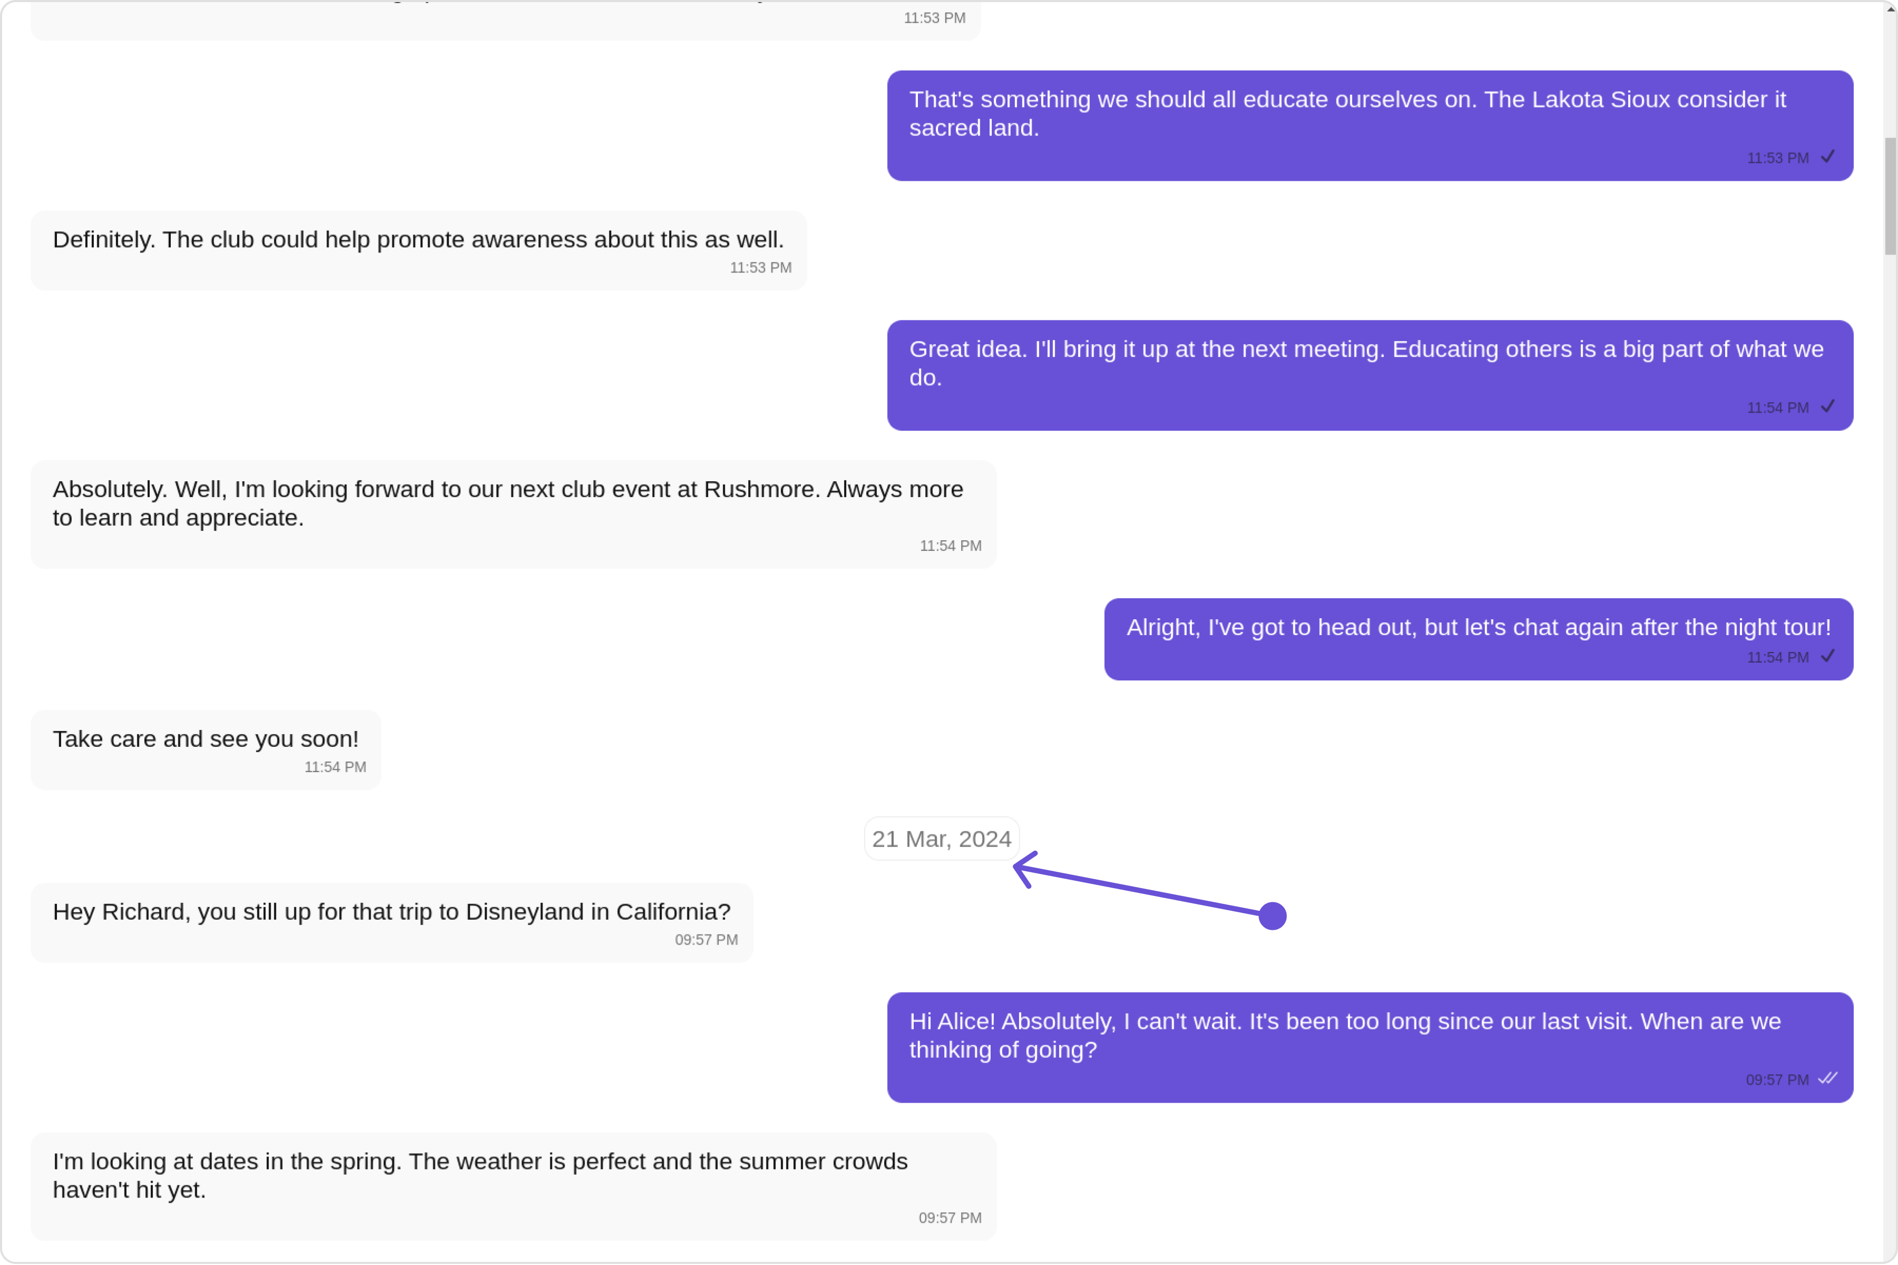Click double-check read icon on 'Hi Alice' message
Viewport: 1898px width, 1265px height.
(1828, 1078)
